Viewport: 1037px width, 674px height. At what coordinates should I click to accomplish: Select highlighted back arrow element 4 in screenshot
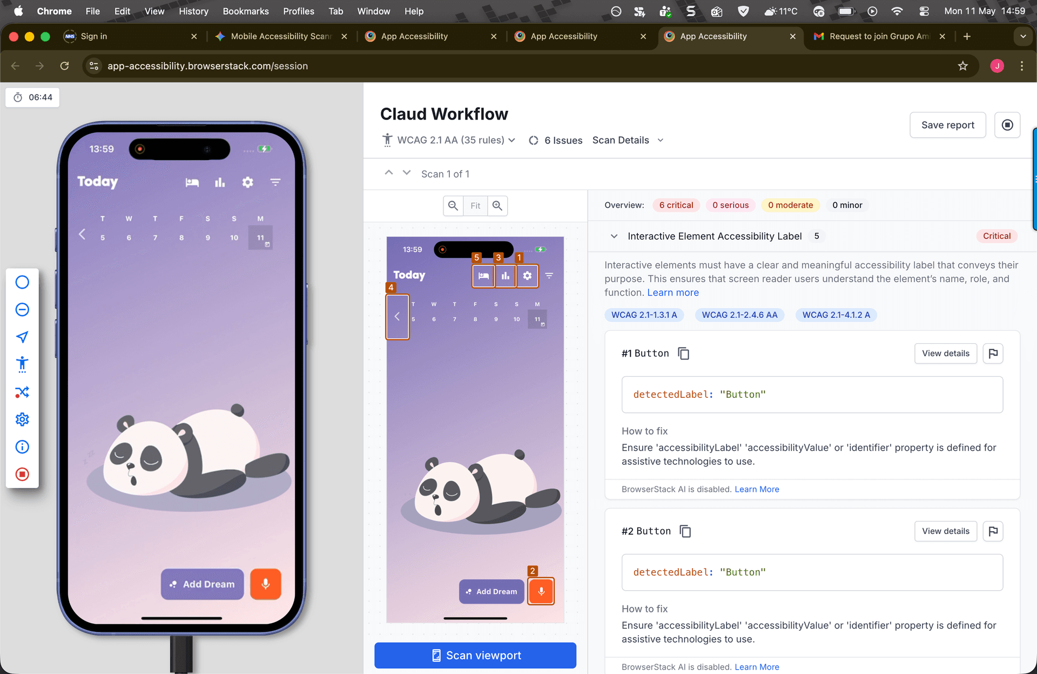click(397, 317)
